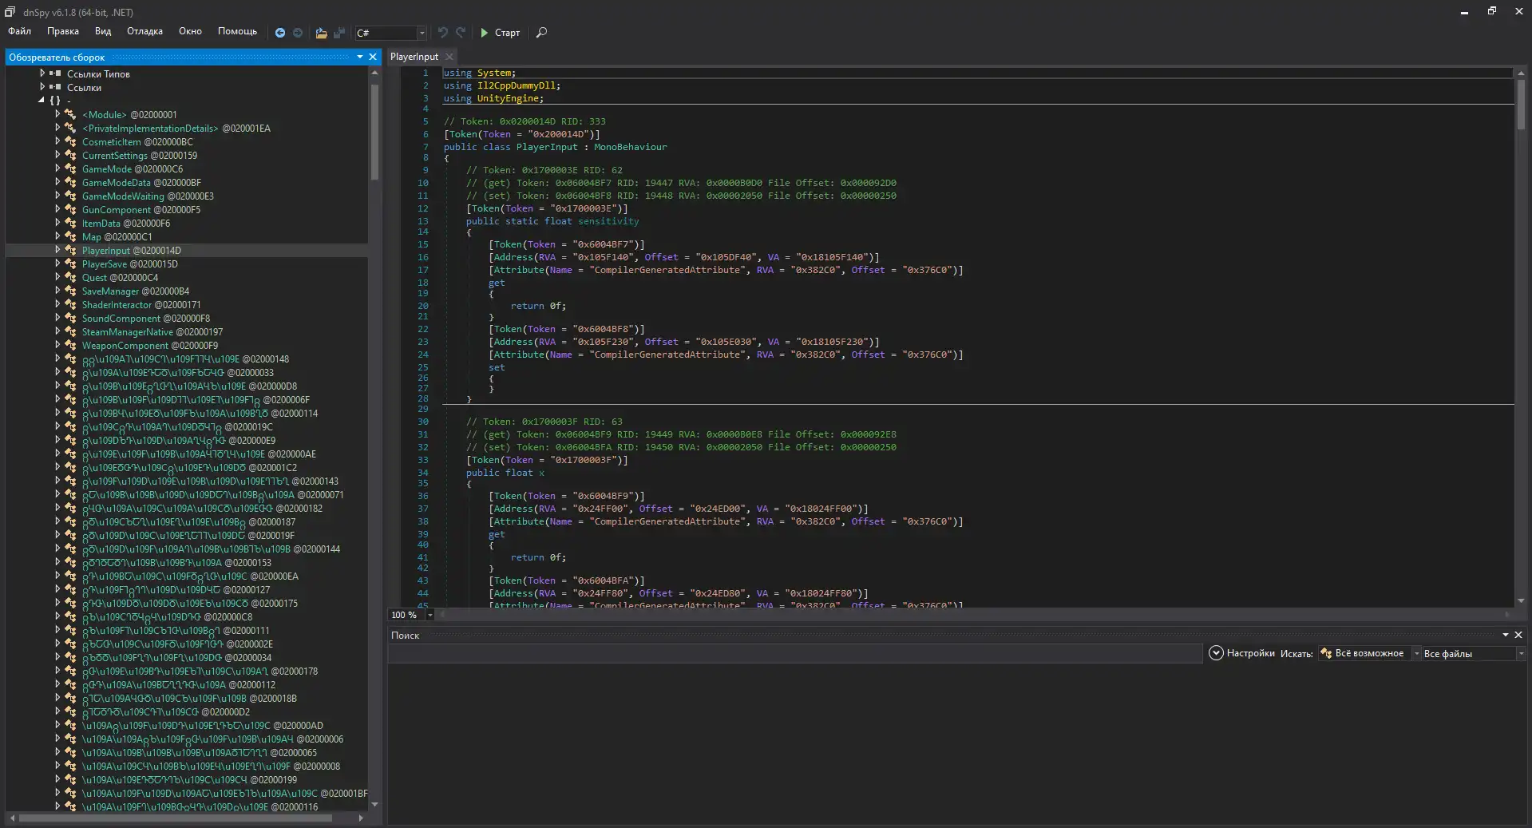Image resolution: width=1532 pixels, height=828 pixels.
Task: Click class icon beside PlayerSave
Action: [x=70, y=263]
